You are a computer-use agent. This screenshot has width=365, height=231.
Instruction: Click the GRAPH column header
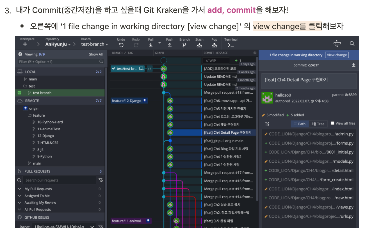tap(159, 53)
